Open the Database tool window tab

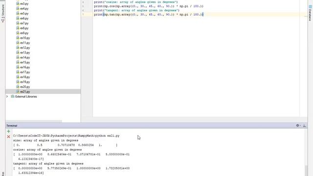[310, 13]
